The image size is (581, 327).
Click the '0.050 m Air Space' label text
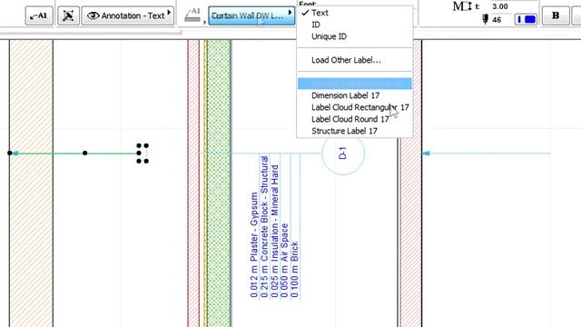coord(284,261)
